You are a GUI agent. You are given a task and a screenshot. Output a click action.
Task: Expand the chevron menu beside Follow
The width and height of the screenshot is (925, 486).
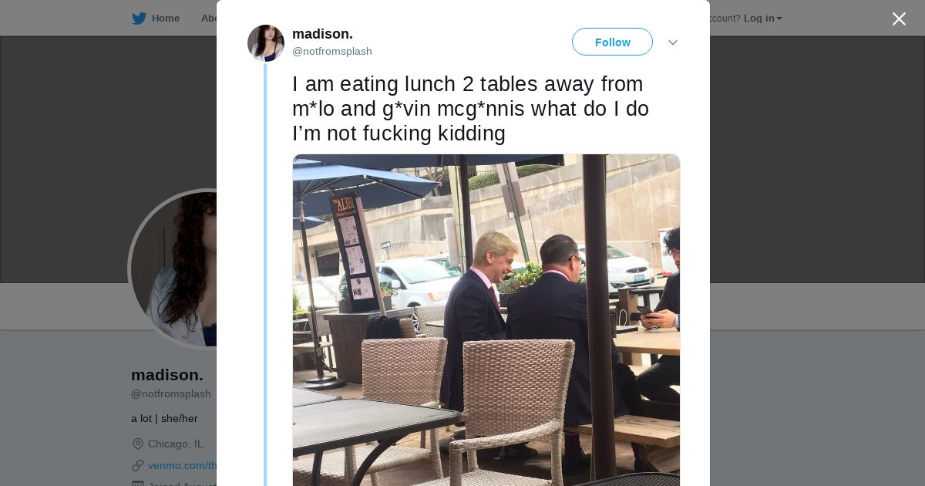(672, 42)
